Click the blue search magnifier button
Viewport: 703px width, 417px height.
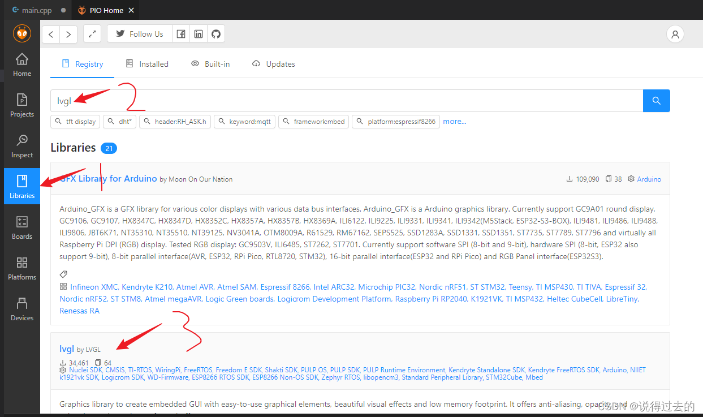coord(656,101)
